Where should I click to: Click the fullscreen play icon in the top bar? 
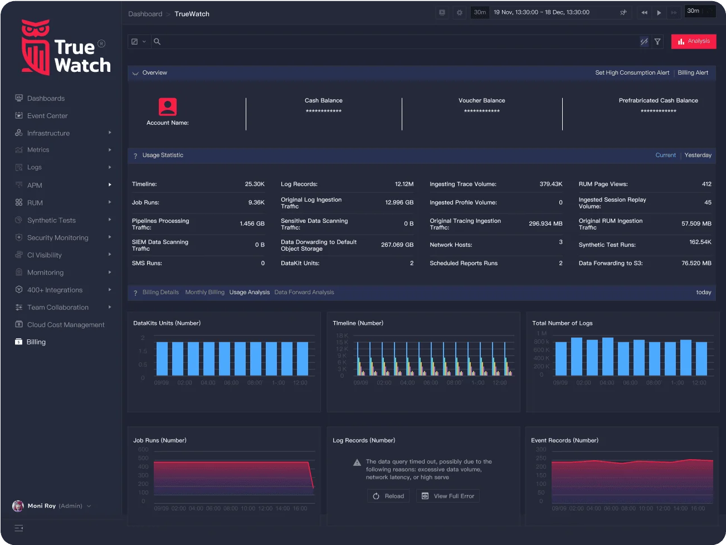[x=442, y=12]
